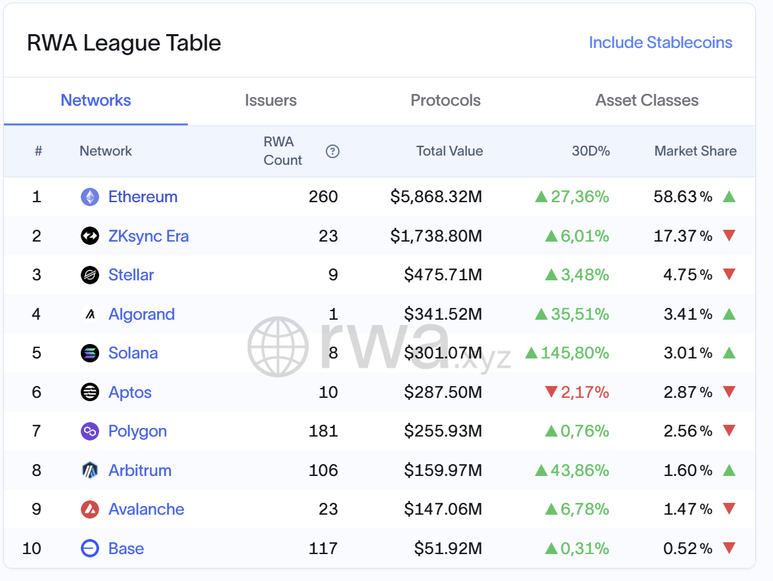
Task: Switch to the Issuers tab
Action: pos(271,100)
